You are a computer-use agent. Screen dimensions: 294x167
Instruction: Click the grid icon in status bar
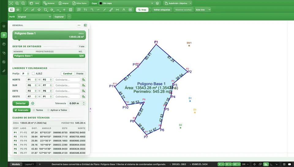[284, 164]
